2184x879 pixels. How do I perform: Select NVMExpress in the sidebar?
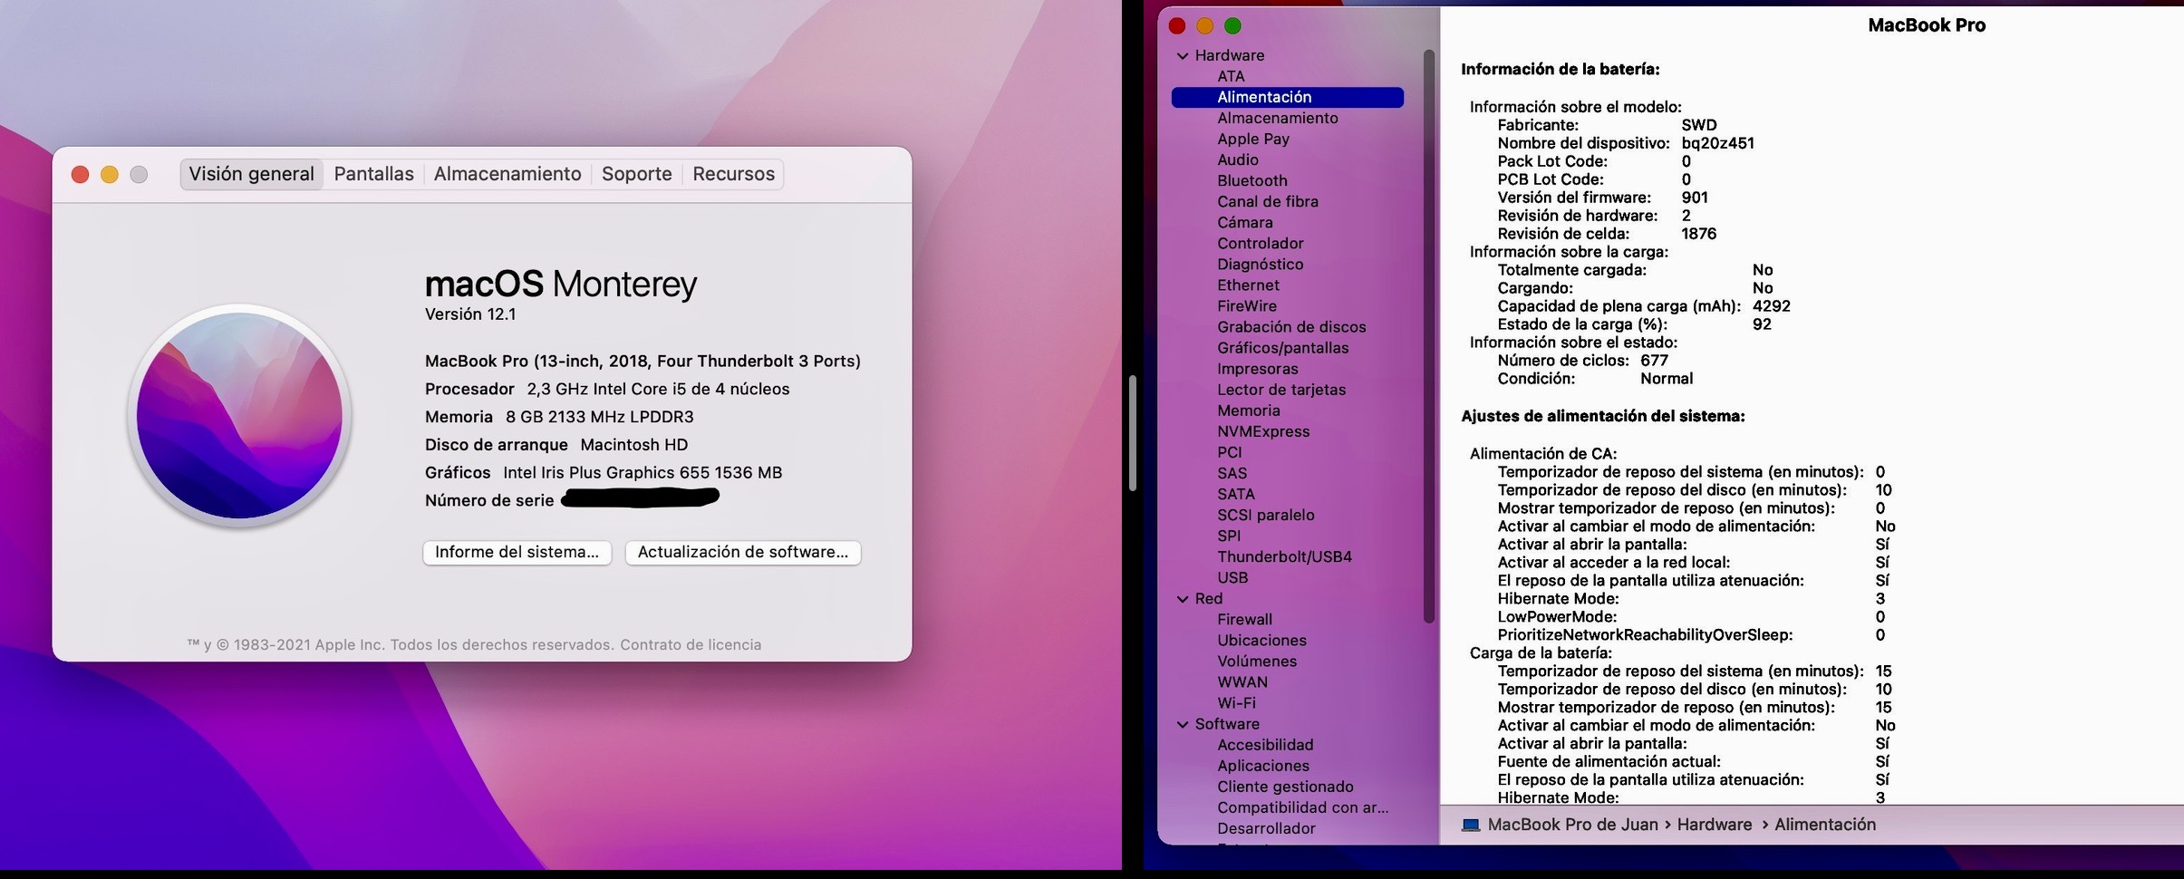click(x=1262, y=430)
